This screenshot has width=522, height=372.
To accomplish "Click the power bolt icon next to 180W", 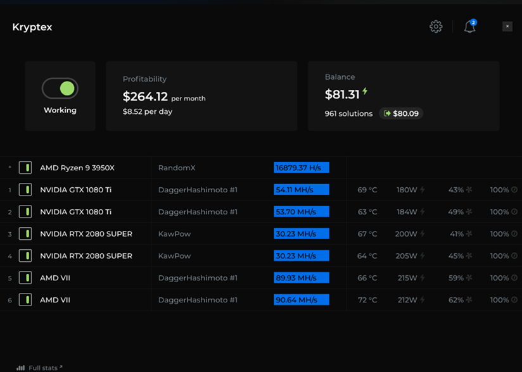I will pos(423,190).
